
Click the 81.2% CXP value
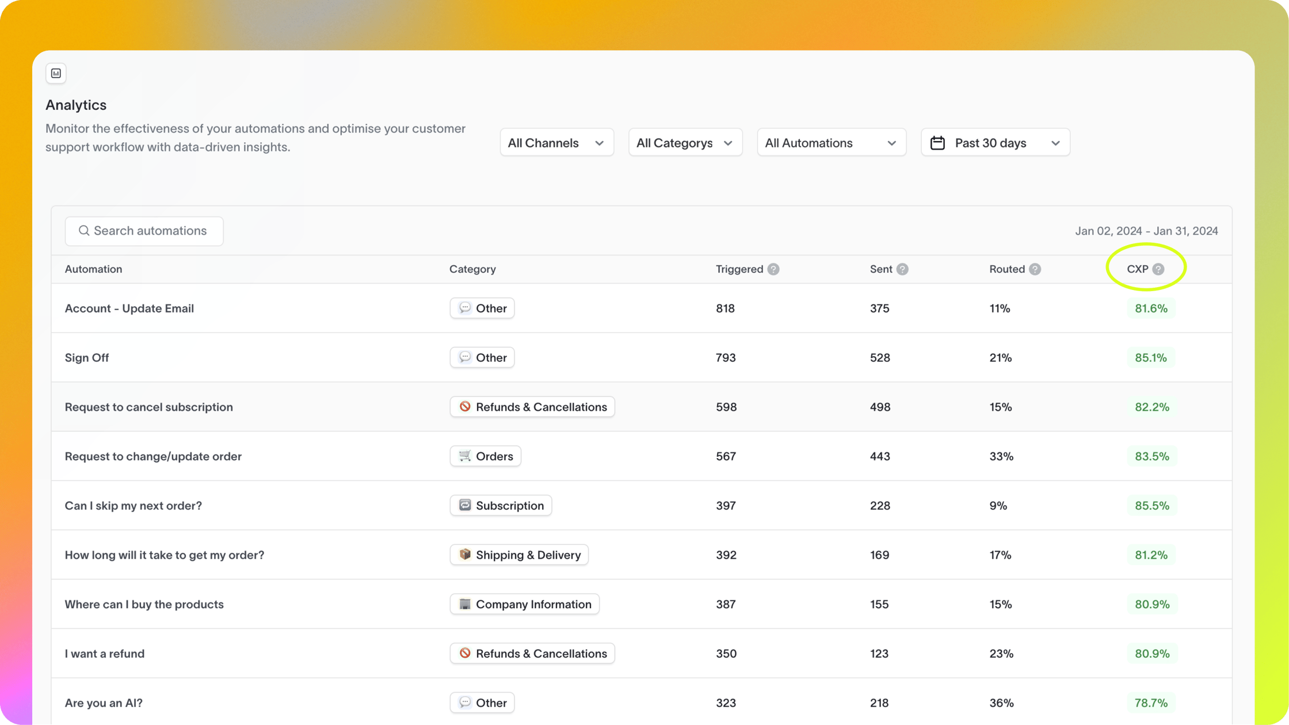[1151, 555]
